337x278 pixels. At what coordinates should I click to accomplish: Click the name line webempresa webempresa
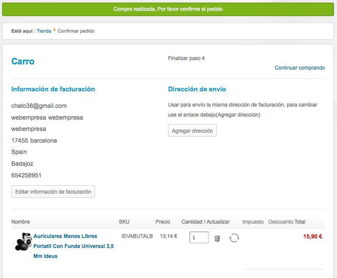(47, 118)
